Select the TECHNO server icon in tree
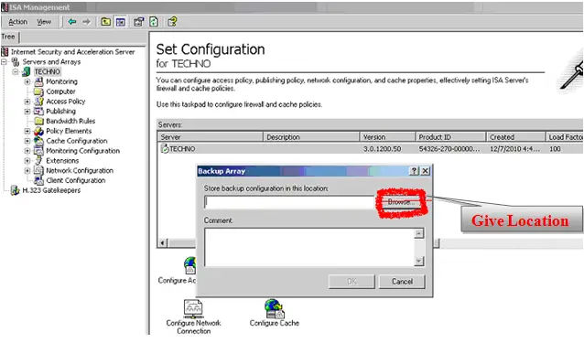The width and height of the screenshot is (584, 343). [x=27, y=71]
